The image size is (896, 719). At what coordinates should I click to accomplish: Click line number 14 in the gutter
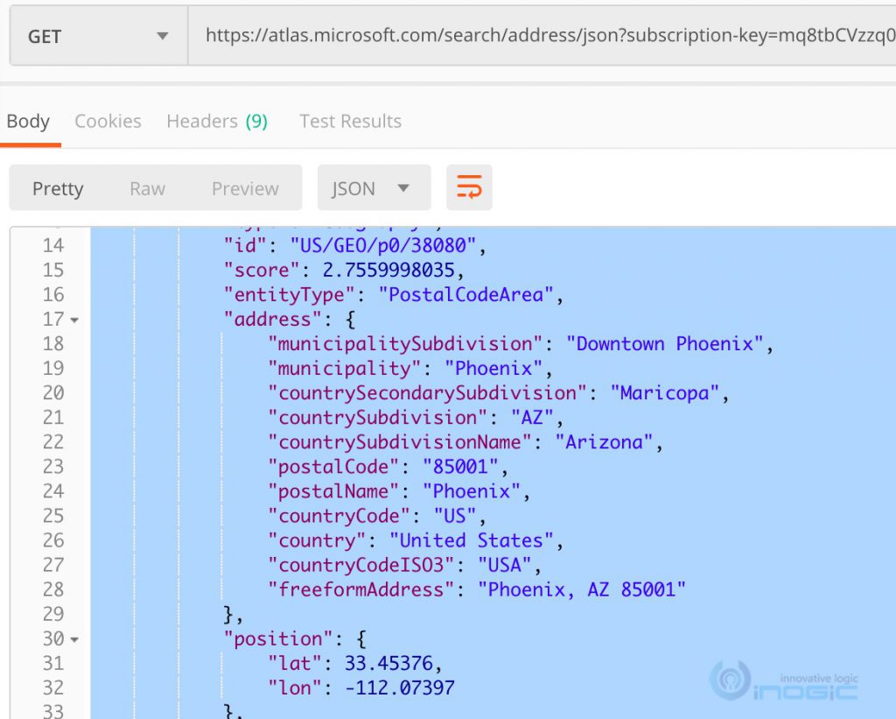tap(52, 245)
